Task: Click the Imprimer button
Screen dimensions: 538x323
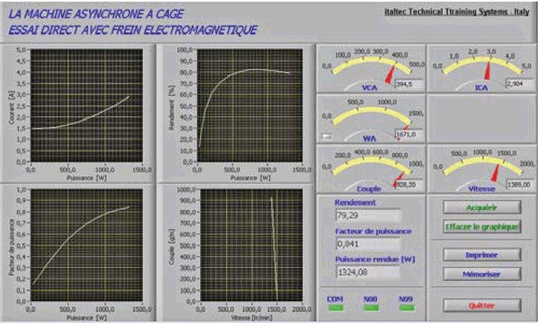Action: coord(482,255)
